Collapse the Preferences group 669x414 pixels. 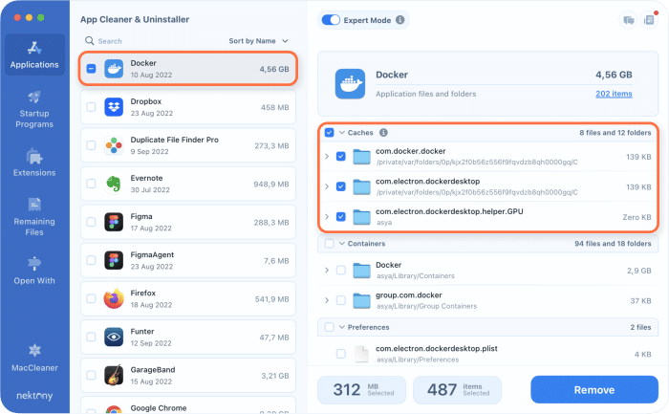(x=342, y=327)
